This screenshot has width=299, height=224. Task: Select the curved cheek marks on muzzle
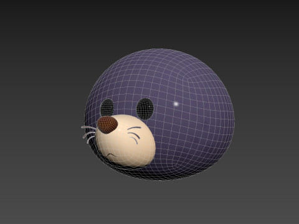[x=134, y=135]
